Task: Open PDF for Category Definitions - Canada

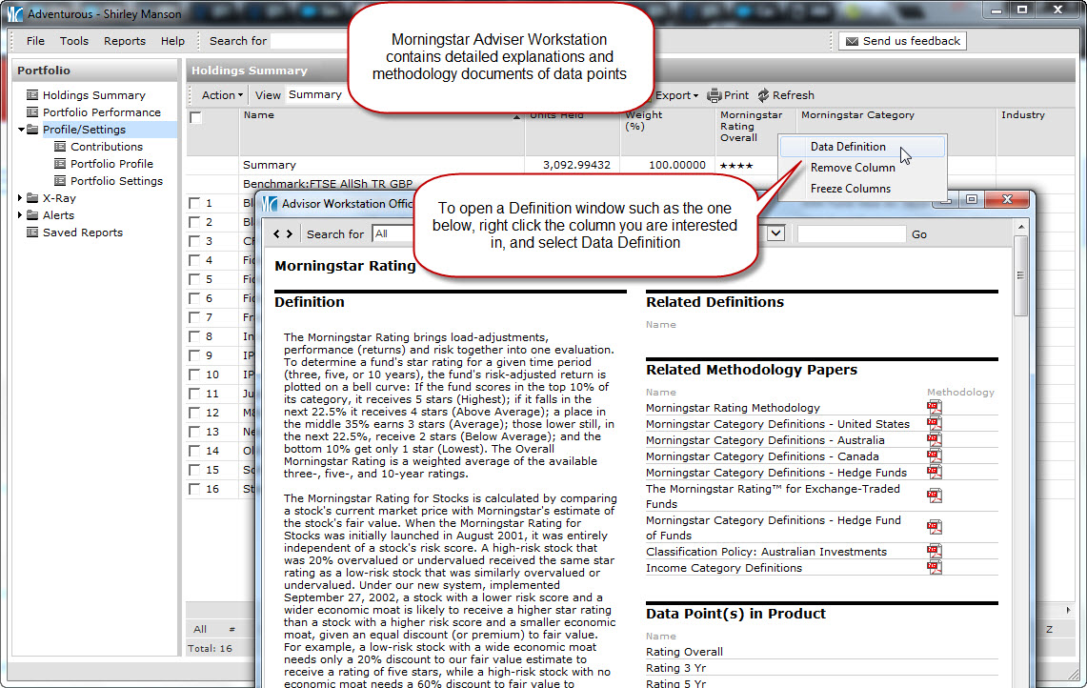Action: [x=934, y=456]
